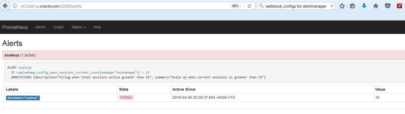Go to browser home page icon
Image resolution: width=405 pixels, height=114 pixels.
click(376, 6)
